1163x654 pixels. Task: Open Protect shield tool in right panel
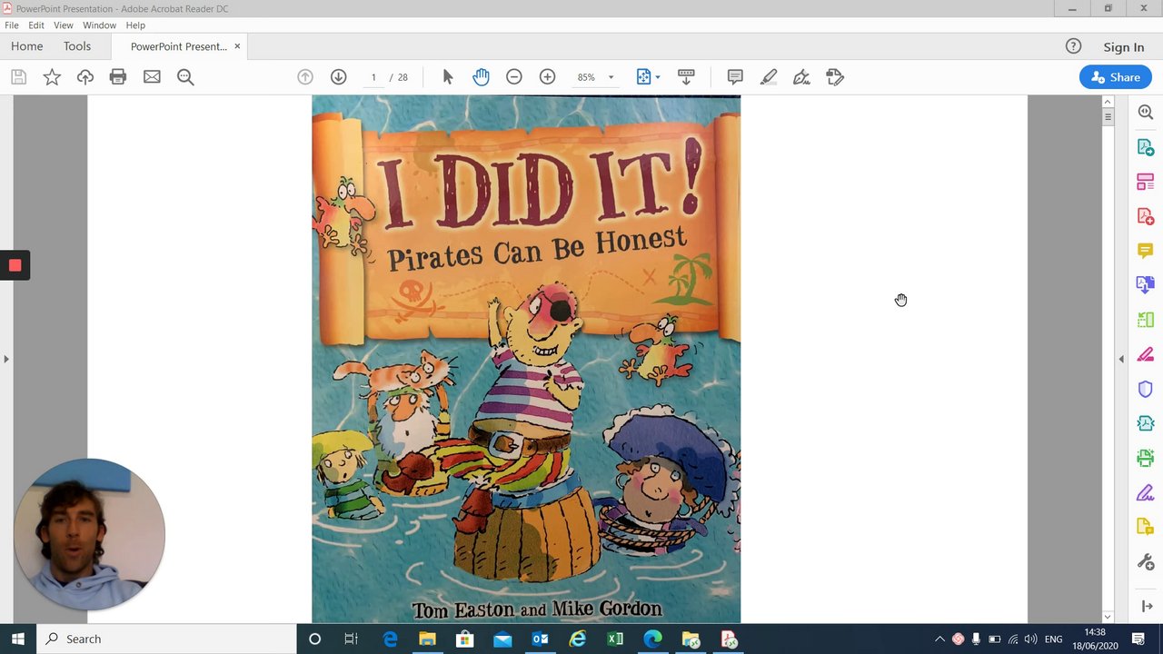tap(1146, 389)
